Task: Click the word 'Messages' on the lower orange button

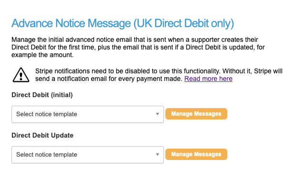Action: point(208,154)
